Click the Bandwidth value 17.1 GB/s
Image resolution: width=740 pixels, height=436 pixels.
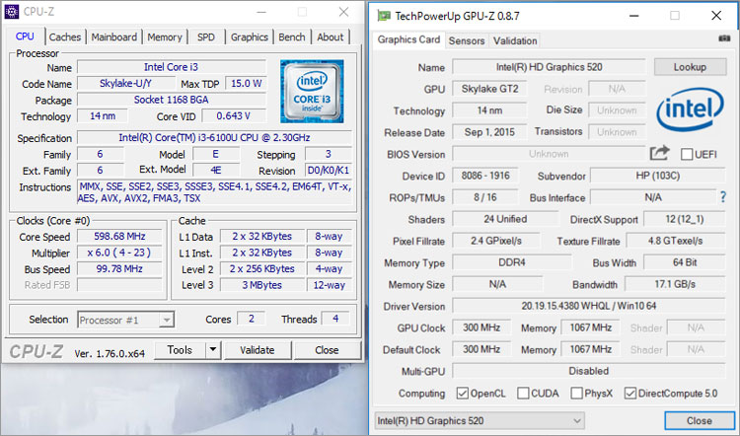coord(675,284)
